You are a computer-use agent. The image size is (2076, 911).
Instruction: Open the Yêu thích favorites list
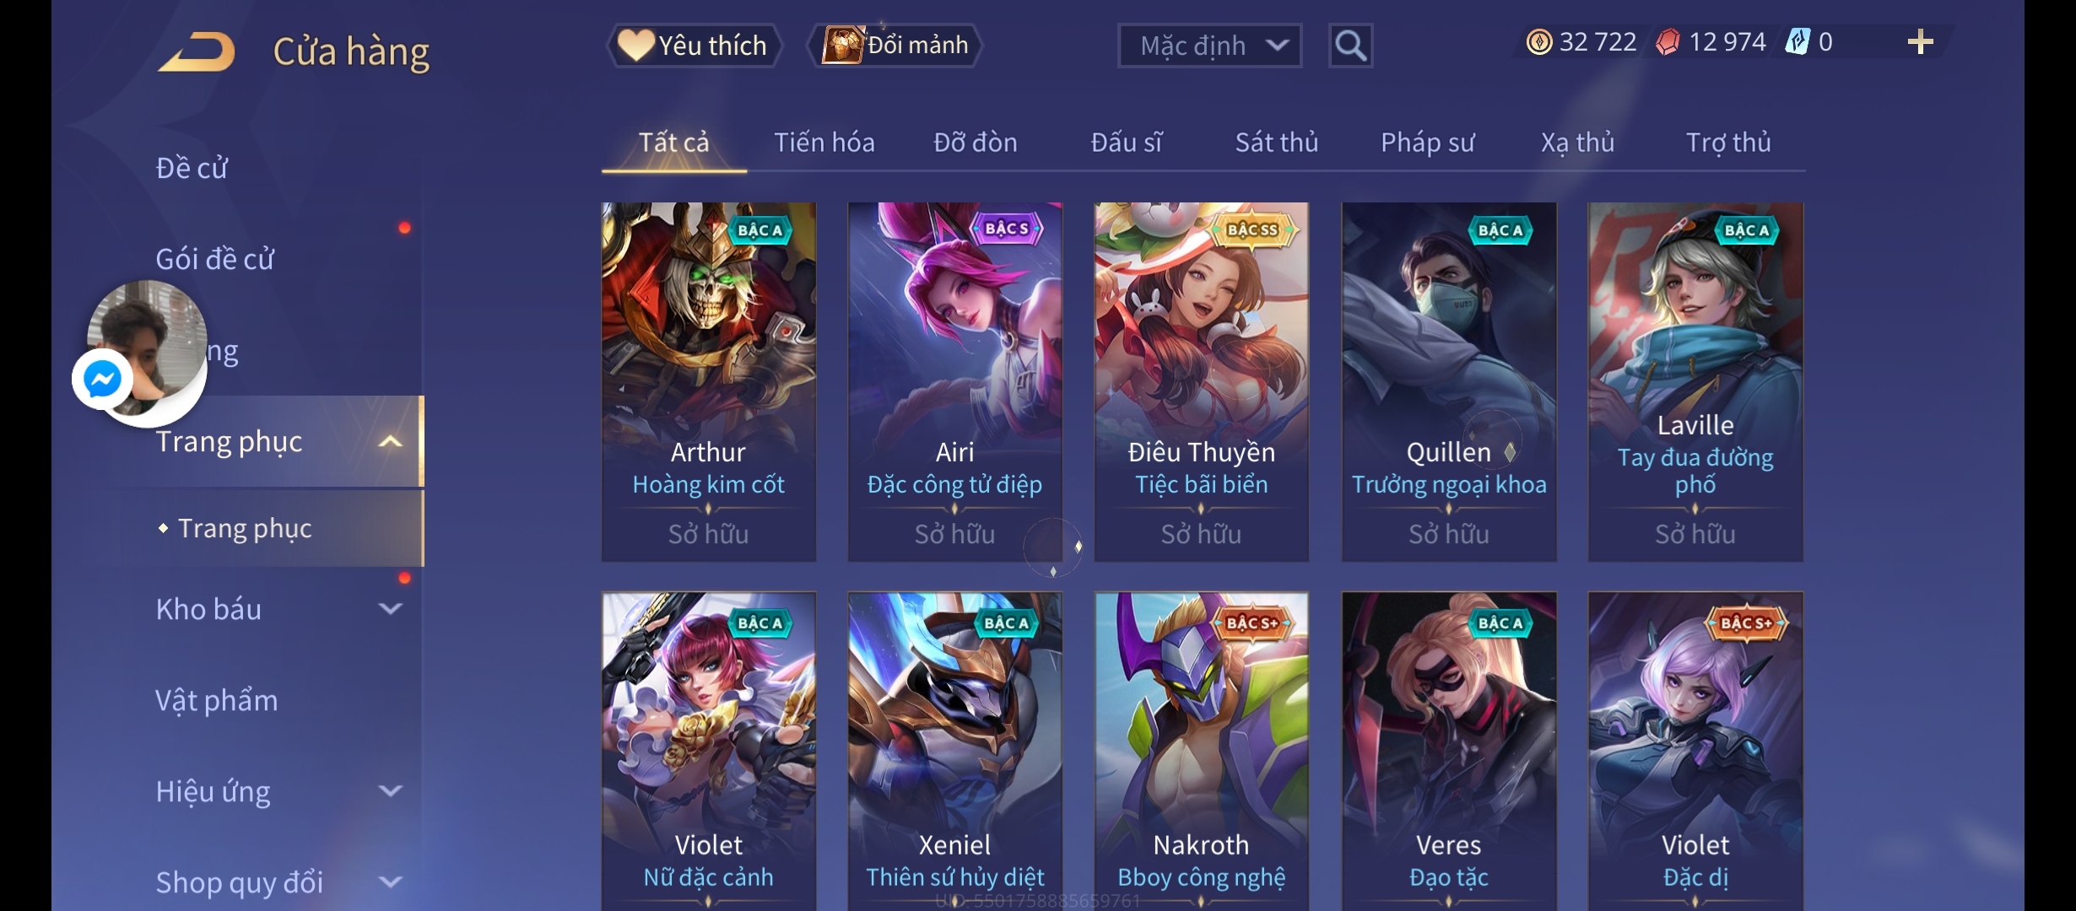coord(694,46)
